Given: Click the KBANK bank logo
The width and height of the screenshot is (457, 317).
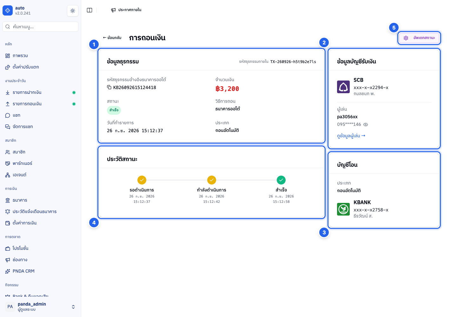Looking at the screenshot, I should (343, 209).
